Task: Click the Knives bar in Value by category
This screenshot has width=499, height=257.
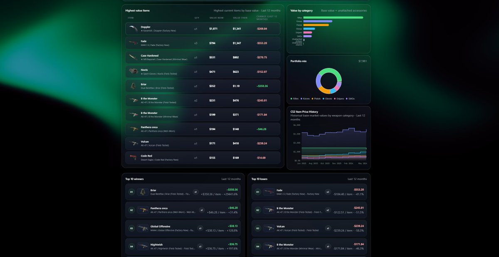Action: click(x=318, y=21)
